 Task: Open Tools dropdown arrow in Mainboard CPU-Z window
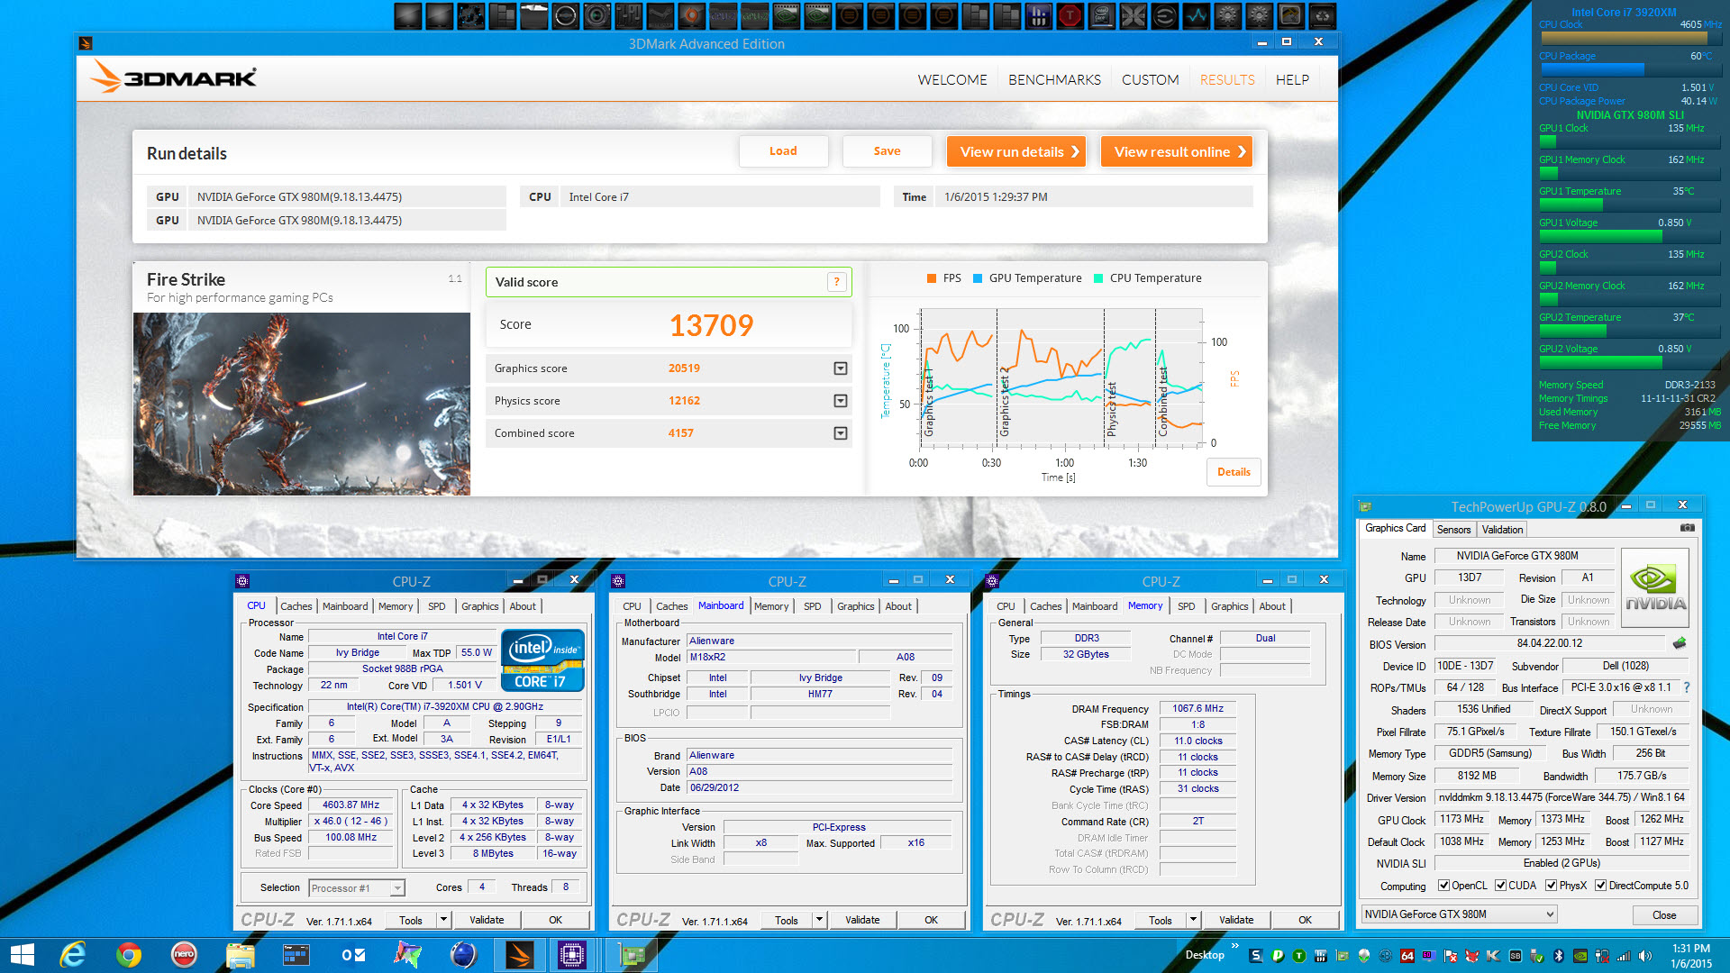[x=819, y=920]
